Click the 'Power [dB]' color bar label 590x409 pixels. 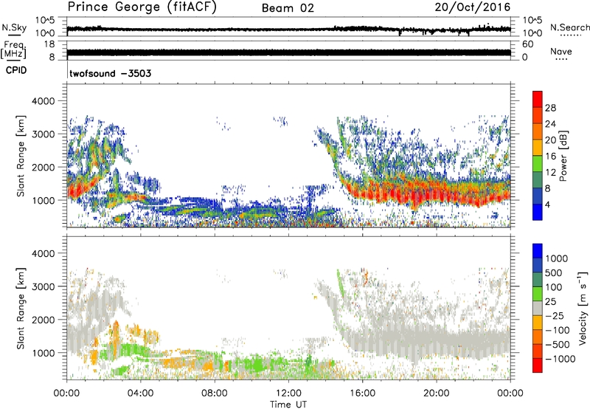pyautogui.click(x=563, y=156)
